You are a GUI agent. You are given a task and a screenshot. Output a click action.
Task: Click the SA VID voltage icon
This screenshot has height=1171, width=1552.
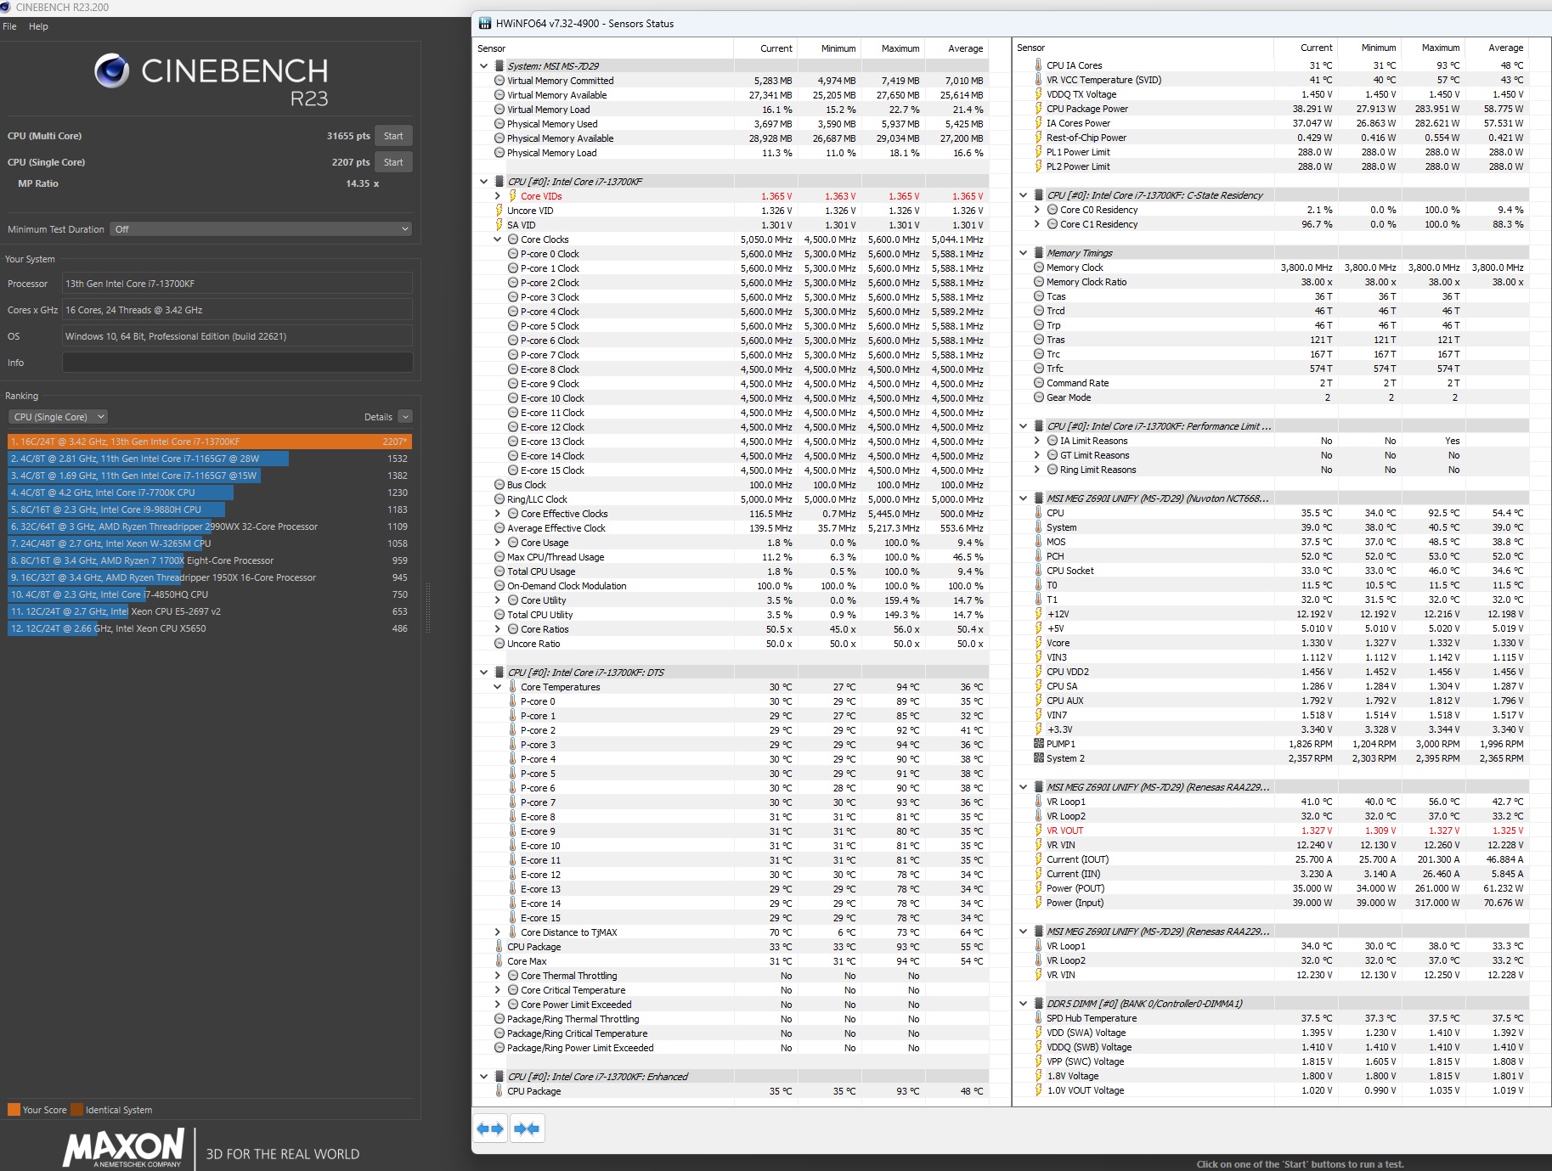pyautogui.click(x=499, y=225)
